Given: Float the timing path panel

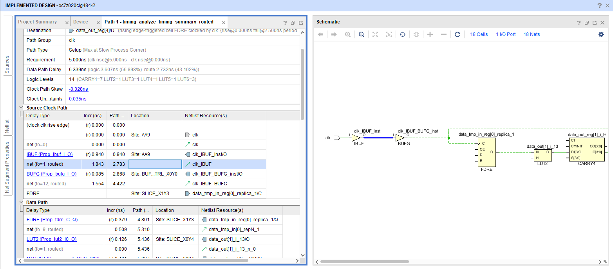Looking at the screenshot, I should coord(301,23).
